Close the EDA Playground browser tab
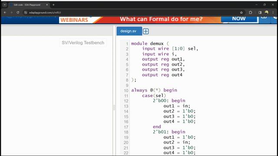The image size is (278, 156). pos(47,5)
